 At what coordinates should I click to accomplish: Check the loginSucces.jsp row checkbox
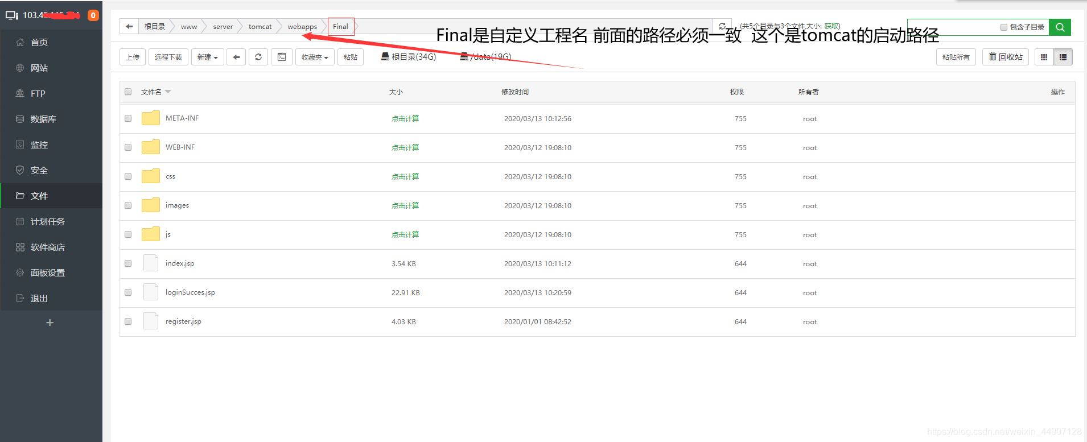point(128,292)
